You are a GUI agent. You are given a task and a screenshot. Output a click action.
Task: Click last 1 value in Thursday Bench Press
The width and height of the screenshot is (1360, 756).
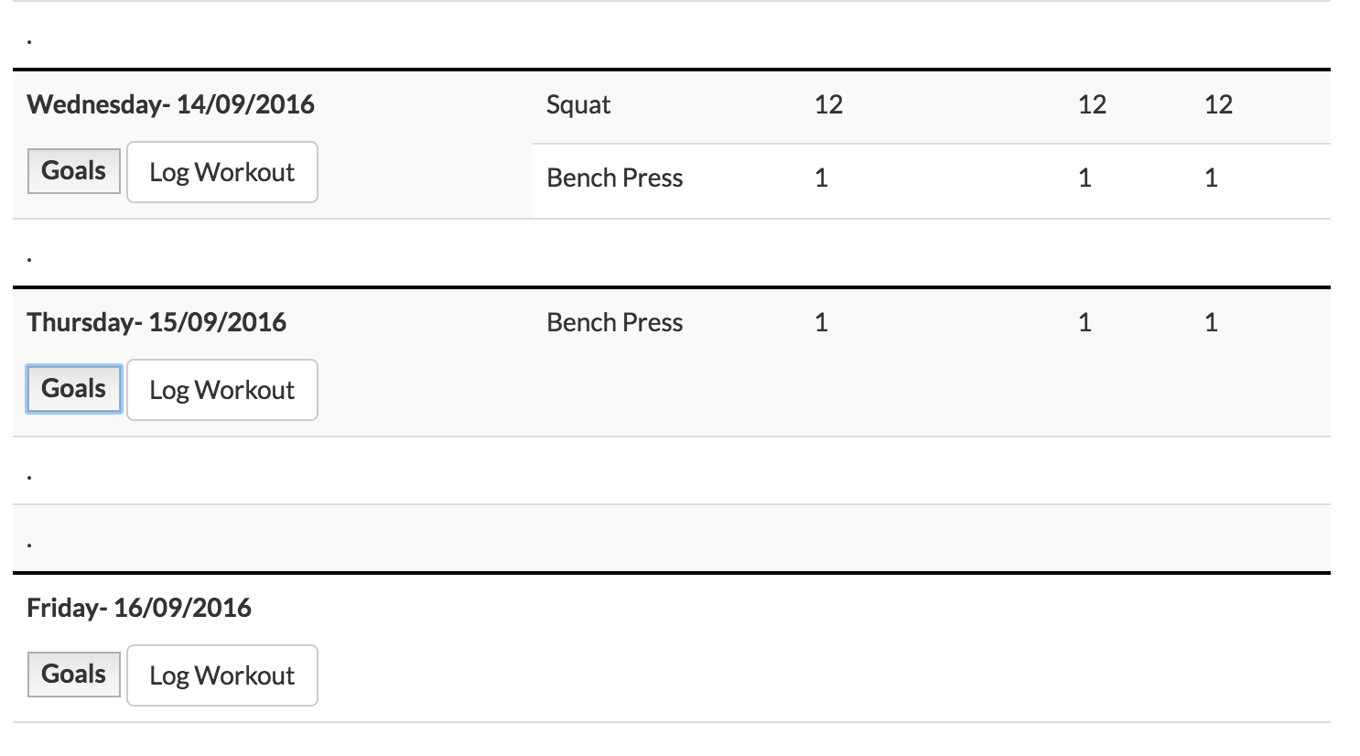1211,322
